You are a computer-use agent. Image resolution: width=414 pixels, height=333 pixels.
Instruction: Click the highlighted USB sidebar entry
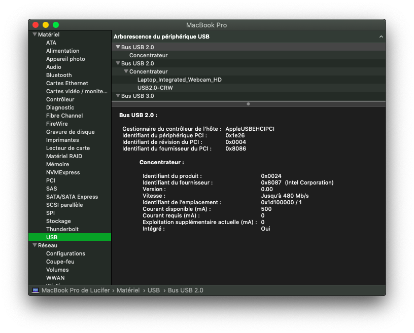70,237
